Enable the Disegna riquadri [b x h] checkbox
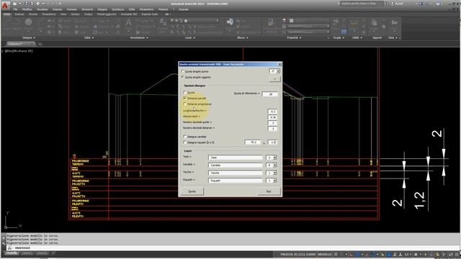This screenshot has width=461, height=259. click(x=185, y=142)
